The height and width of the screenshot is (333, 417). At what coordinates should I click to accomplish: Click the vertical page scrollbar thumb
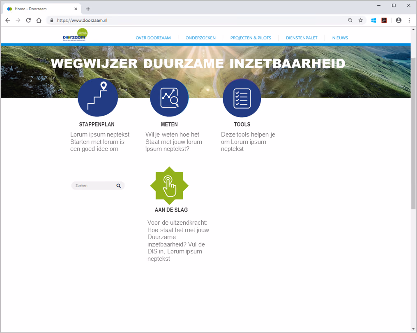pyautogui.click(x=414, y=133)
